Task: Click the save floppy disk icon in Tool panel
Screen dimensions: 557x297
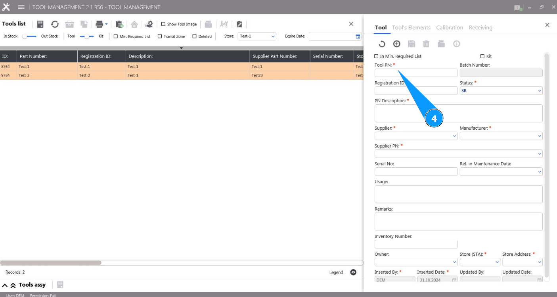Action: [412, 44]
